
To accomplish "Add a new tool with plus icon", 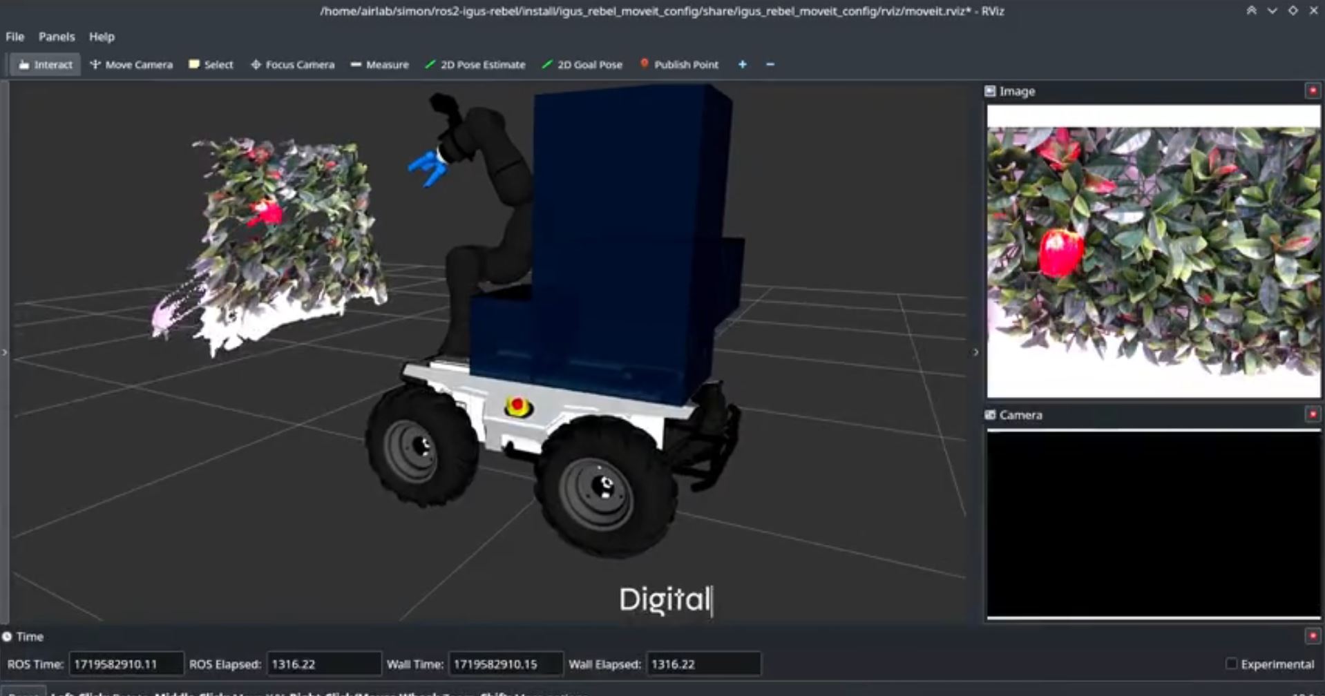I will pyautogui.click(x=742, y=65).
